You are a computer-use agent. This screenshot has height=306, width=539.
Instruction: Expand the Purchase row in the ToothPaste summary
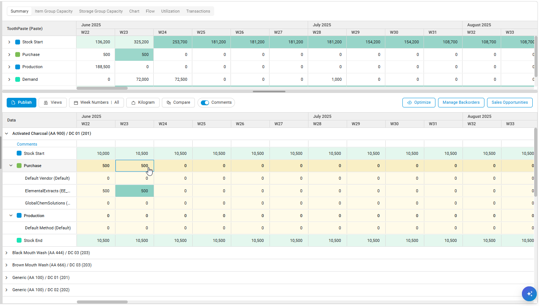click(x=9, y=54)
